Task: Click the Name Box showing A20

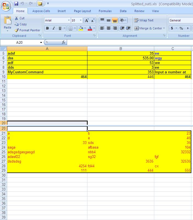Action: click(20, 42)
